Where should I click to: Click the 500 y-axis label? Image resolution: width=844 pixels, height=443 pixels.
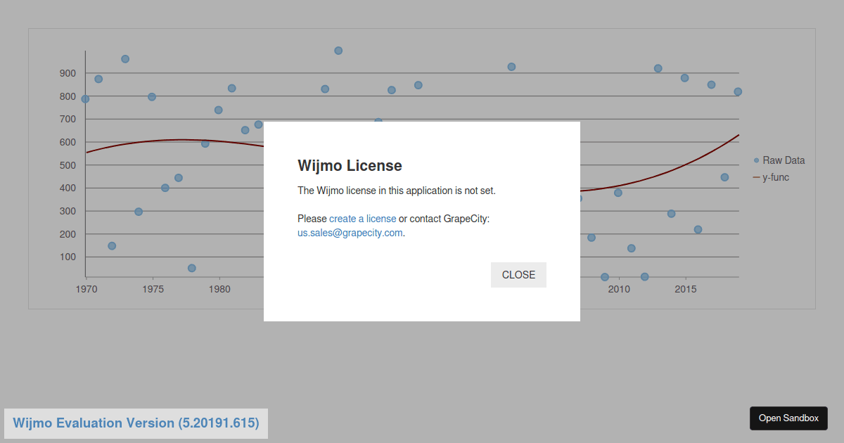68,165
